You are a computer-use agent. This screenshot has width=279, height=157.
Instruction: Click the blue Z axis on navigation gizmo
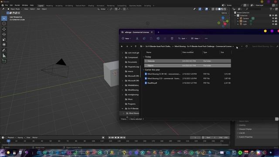223,18
